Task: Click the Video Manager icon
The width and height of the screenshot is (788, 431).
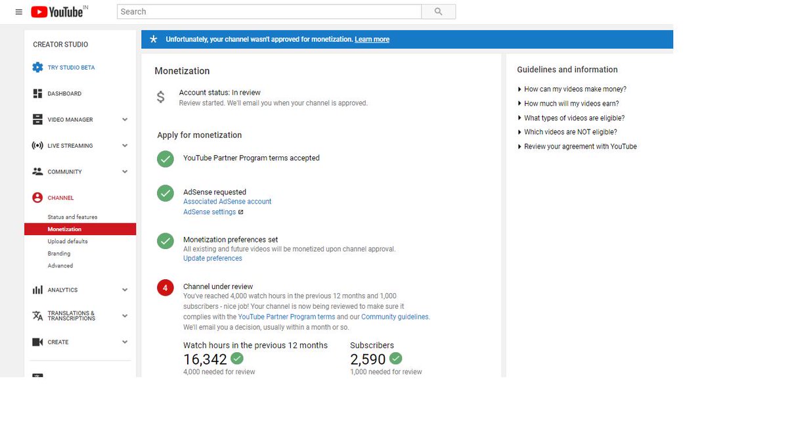Action: pyautogui.click(x=37, y=120)
